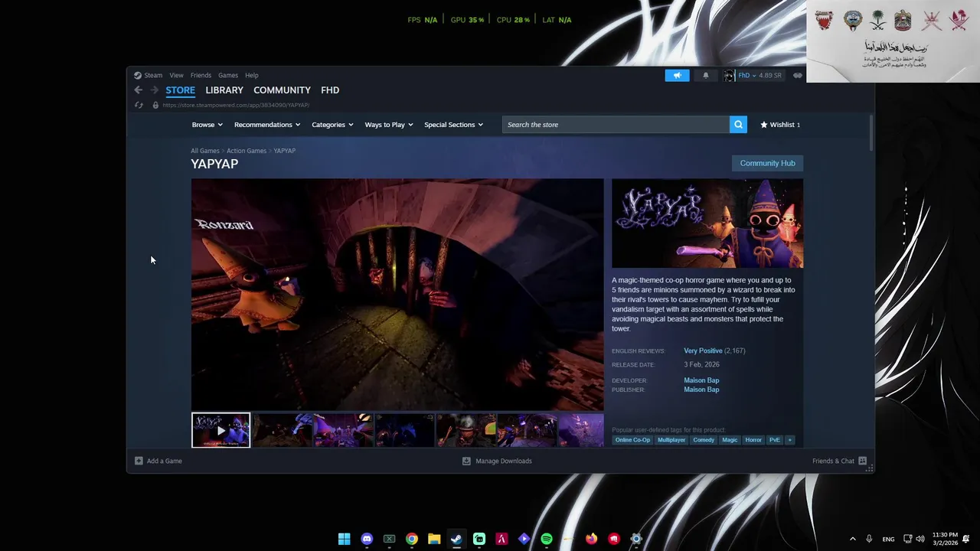This screenshot has width=980, height=551.
Task: Click the plus tag button after PvE
Action: tap(789, 440)
